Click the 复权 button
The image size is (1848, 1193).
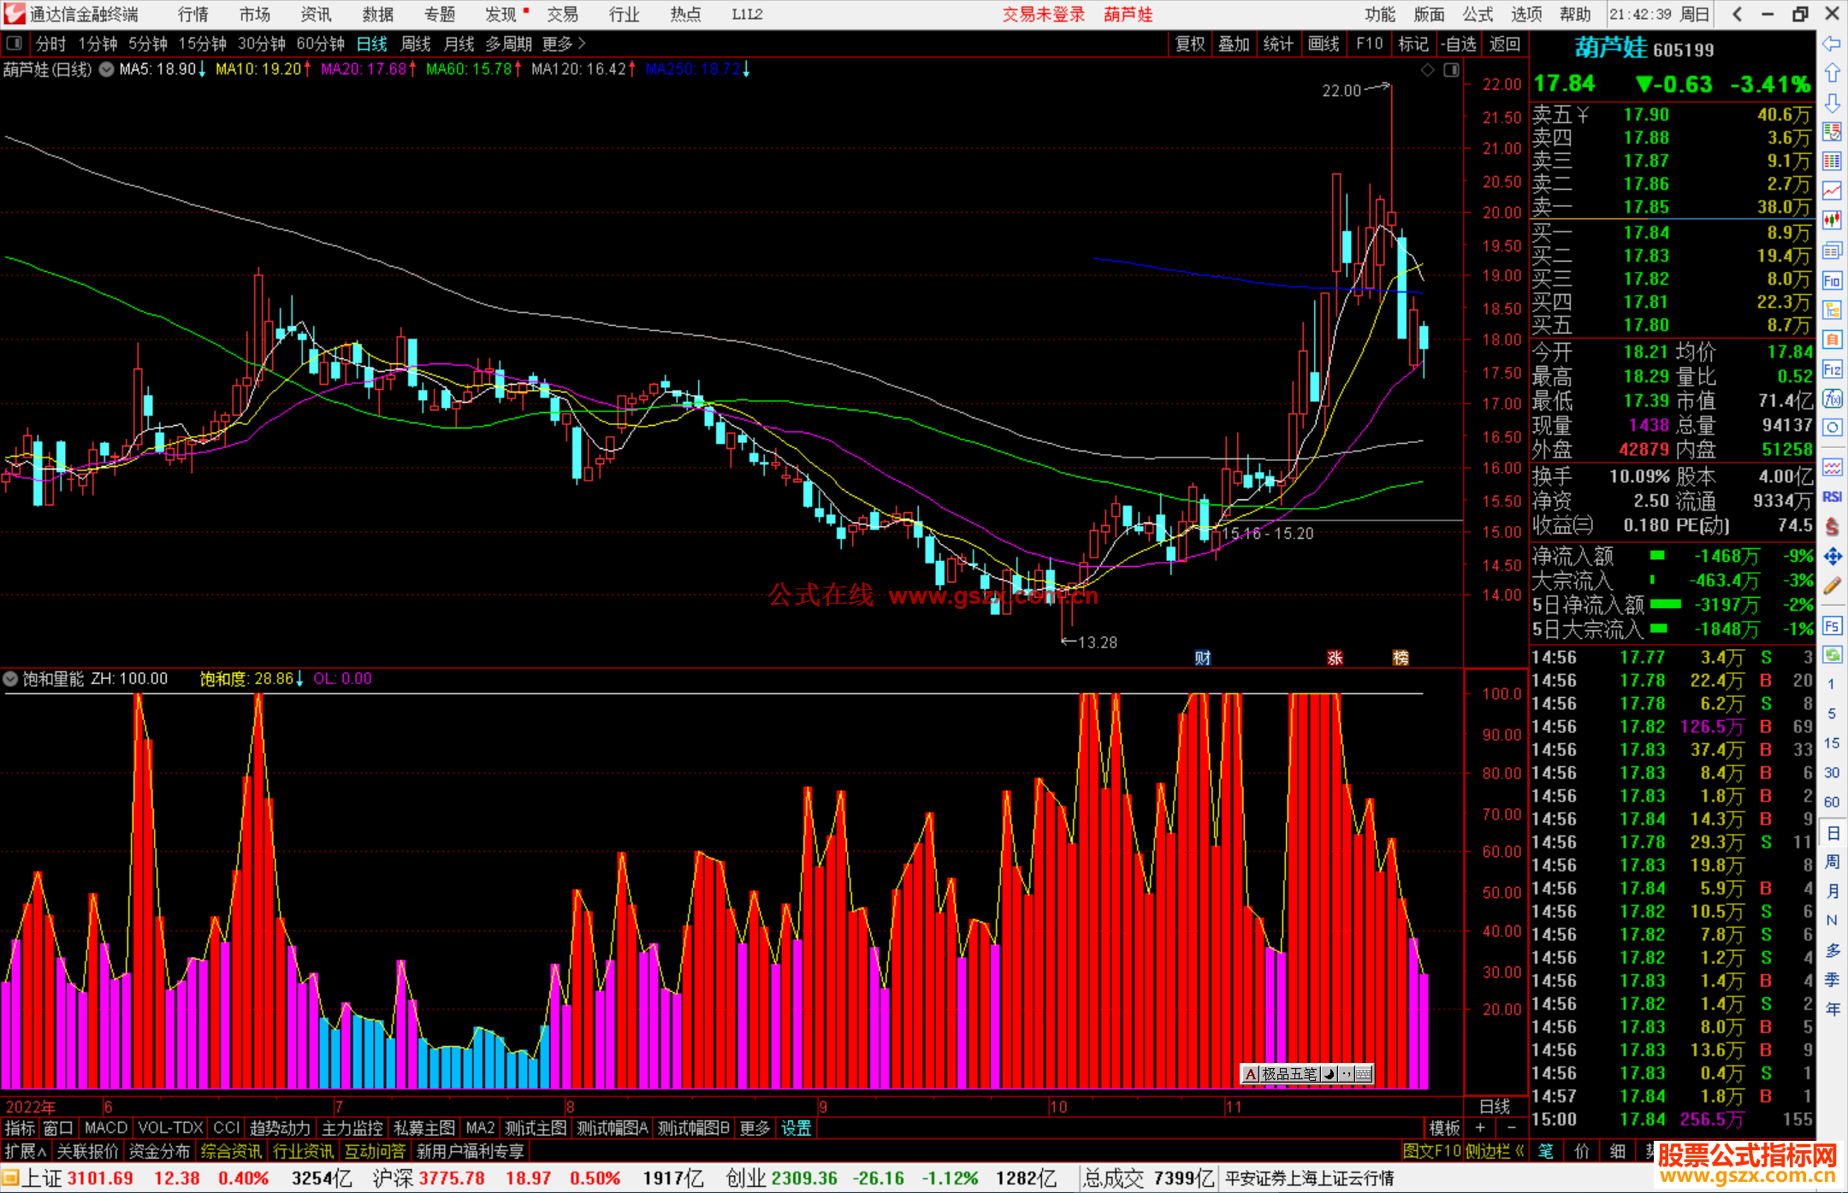[1190, 44]
